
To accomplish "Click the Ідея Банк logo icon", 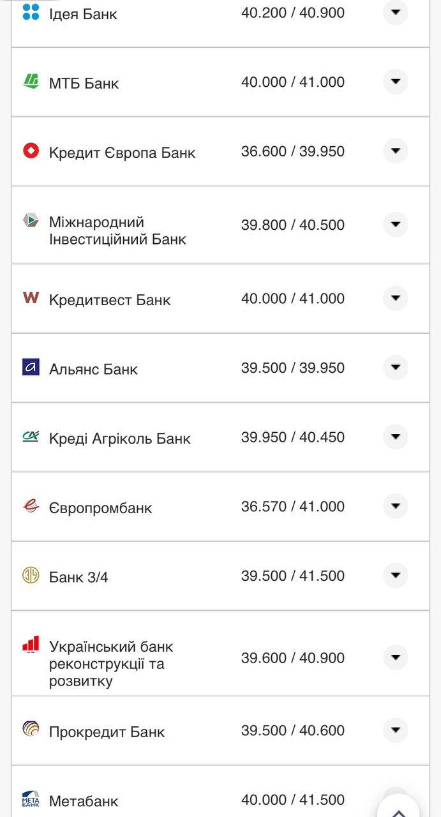I will click(30, 12).
